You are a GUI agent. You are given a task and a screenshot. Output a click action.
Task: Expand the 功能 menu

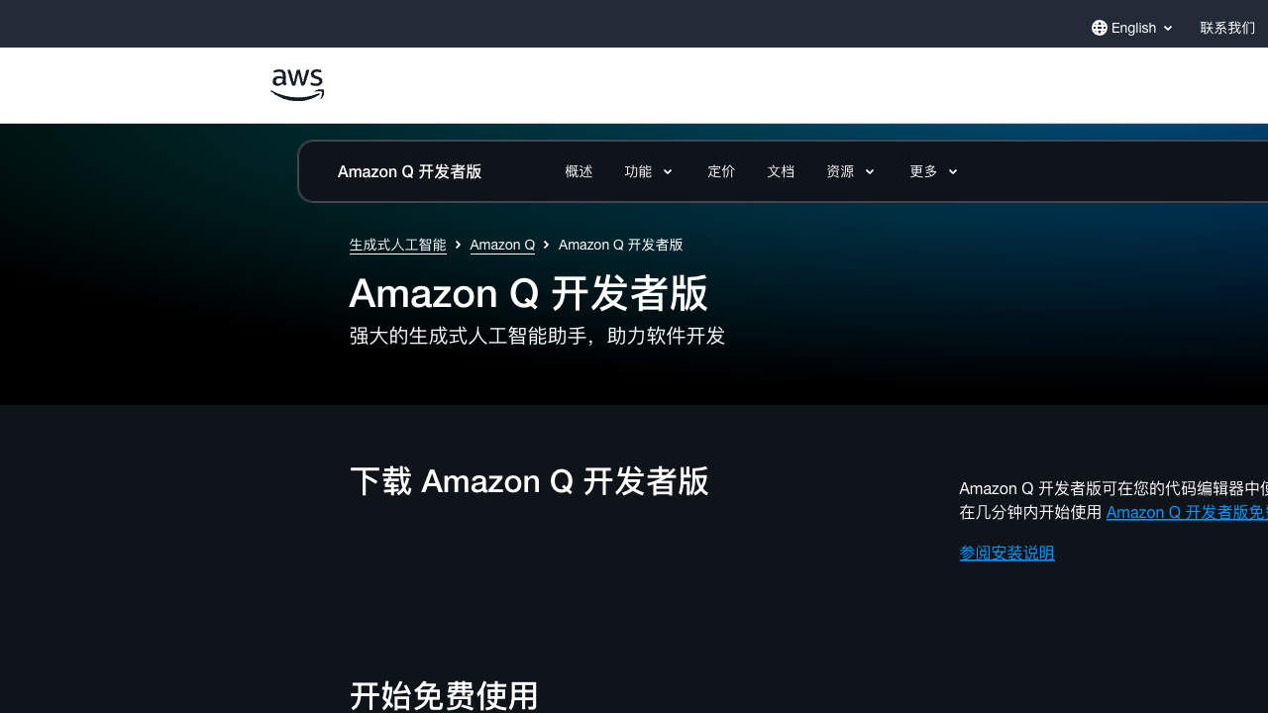(x=649, y=171)
